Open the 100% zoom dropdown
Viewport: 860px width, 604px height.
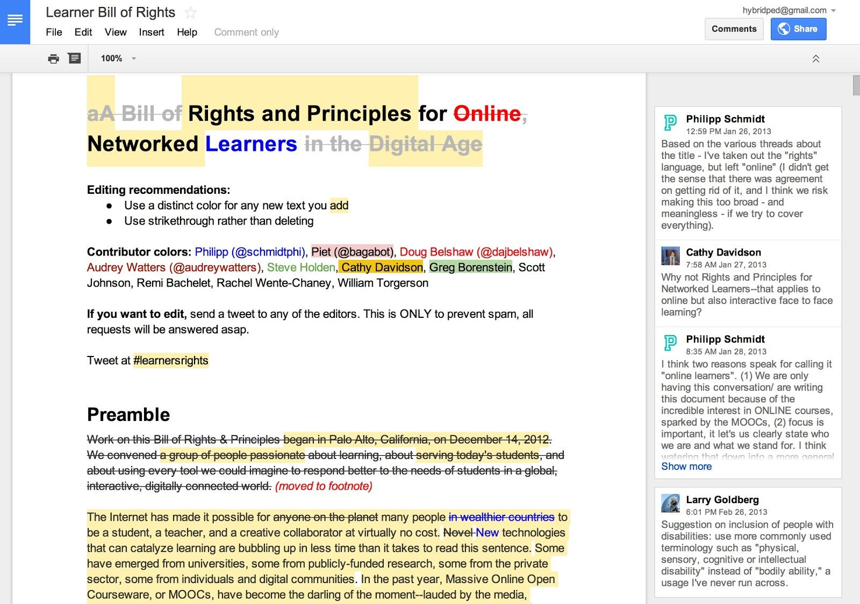click(x=118, y=59)
